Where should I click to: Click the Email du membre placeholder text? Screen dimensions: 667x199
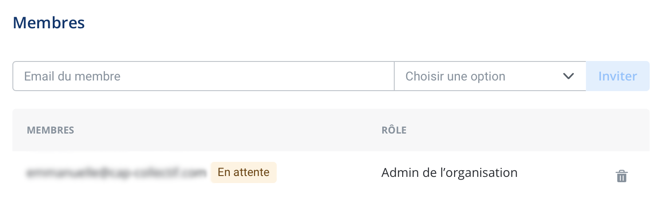72,76
